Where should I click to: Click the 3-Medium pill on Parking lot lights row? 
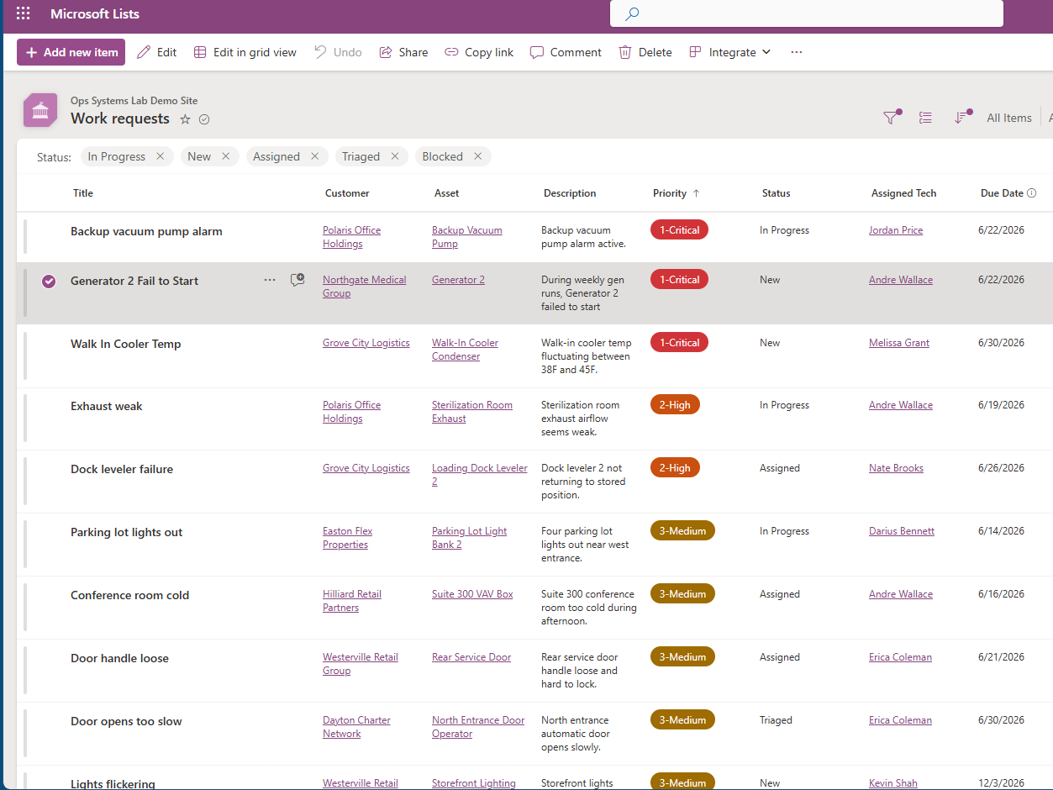682,531
